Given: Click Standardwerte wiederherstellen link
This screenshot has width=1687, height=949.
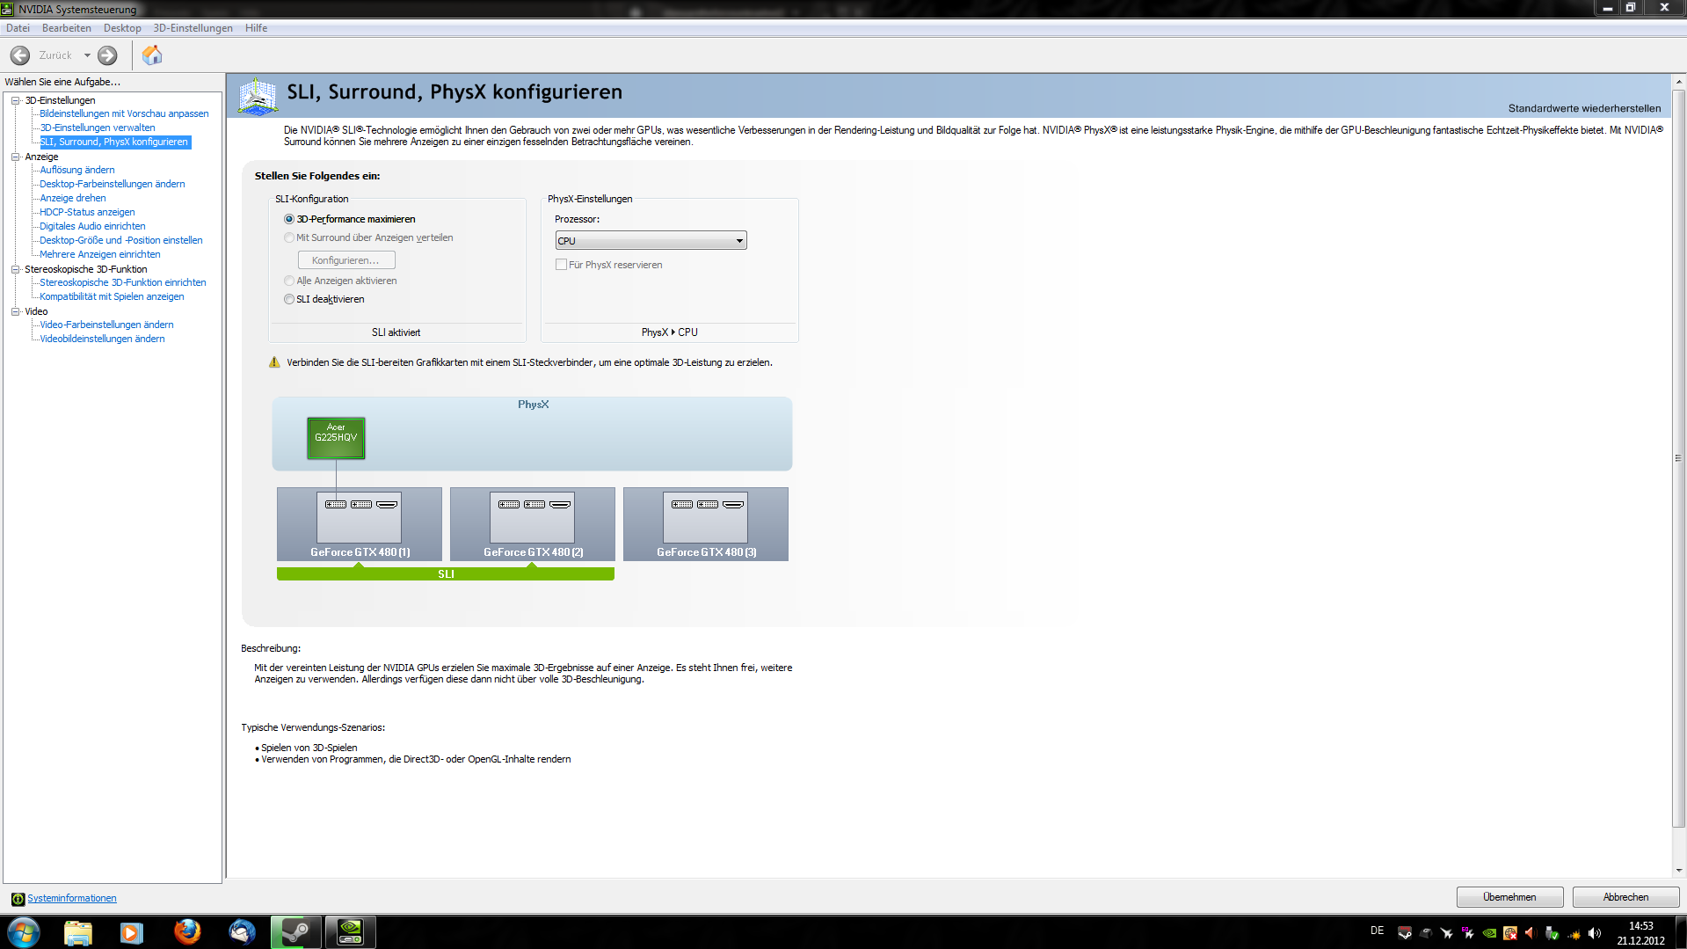Looking at the screenshot, I should (x=1584, y=108).
